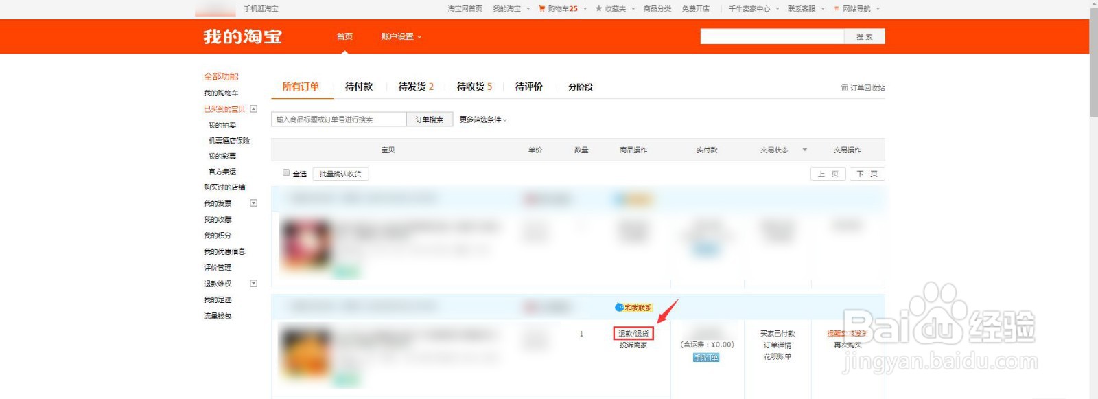The width and height of the screenshot is (1098, 399).
Task: Click the 订单搜索 button
Action: pyautogui.click(x=430, y=119)
